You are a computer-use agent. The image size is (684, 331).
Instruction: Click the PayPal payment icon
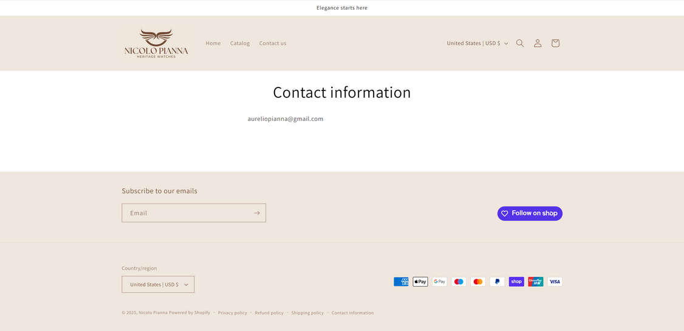pos(497,282)
